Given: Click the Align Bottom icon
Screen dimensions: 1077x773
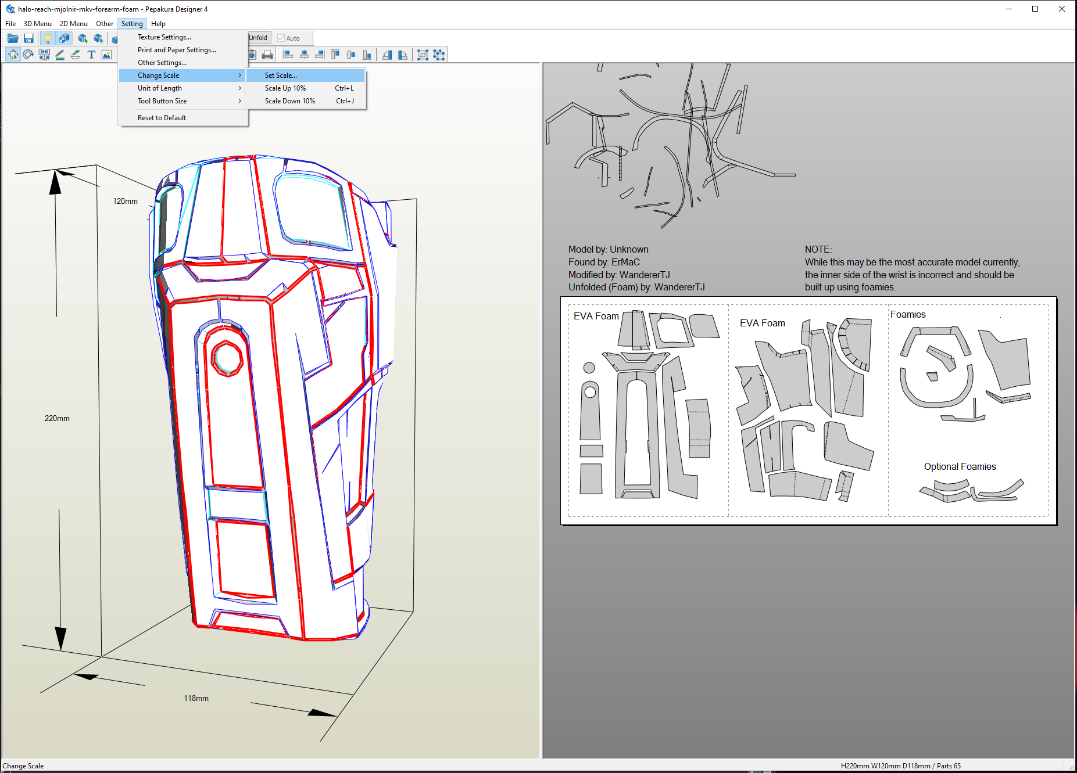Looking at the screenshot, I should 367,55.
